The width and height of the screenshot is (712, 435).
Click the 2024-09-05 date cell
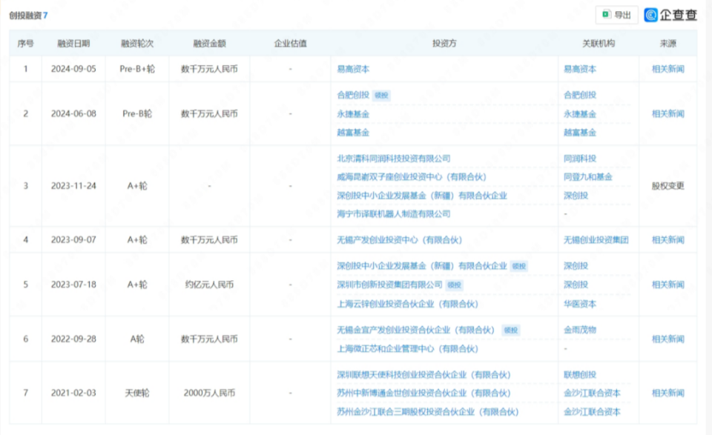(x=73, y=69)
